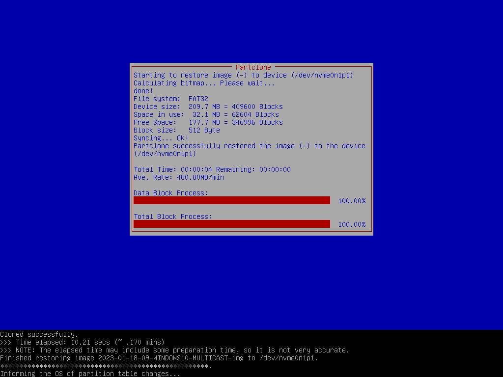Select the Device size 209.7 MB line
The width and height of the screenshot is (503, 377).
(208, 107)
